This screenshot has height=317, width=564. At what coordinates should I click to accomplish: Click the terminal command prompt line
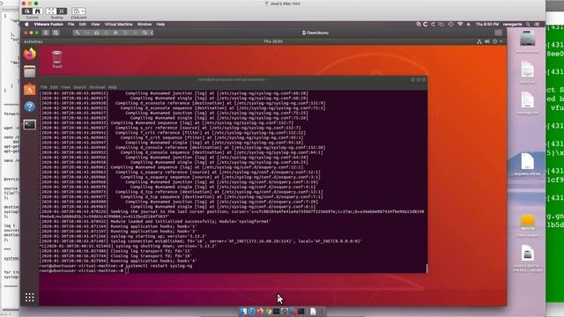point(233,270)
